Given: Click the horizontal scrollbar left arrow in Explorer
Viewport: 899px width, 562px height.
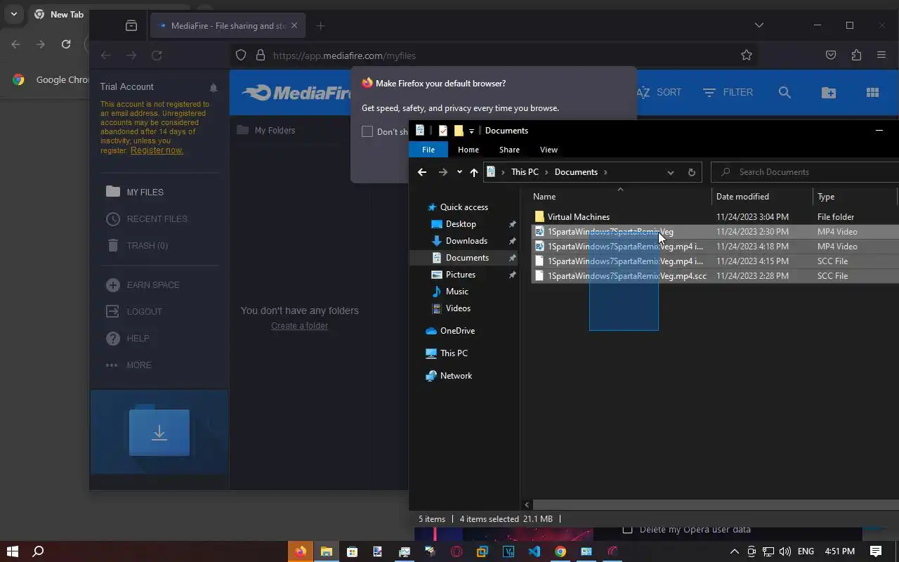Looking at the screenshot, I should pyautogui.click(x=527, y=504).
